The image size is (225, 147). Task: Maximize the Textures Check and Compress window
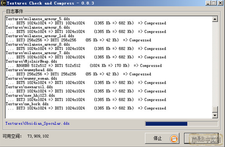214,3
